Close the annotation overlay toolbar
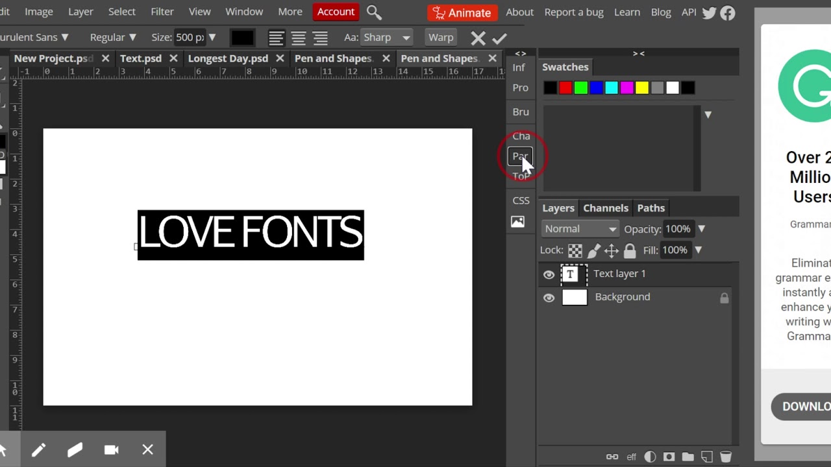 pyautogui.click(x=147, y=449)
